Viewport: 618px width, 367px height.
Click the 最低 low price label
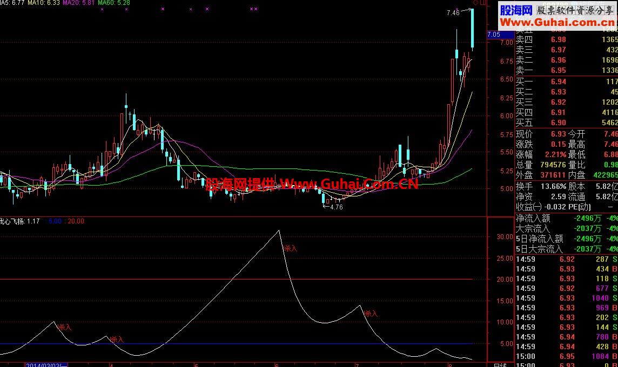click(x=576, y=155)
